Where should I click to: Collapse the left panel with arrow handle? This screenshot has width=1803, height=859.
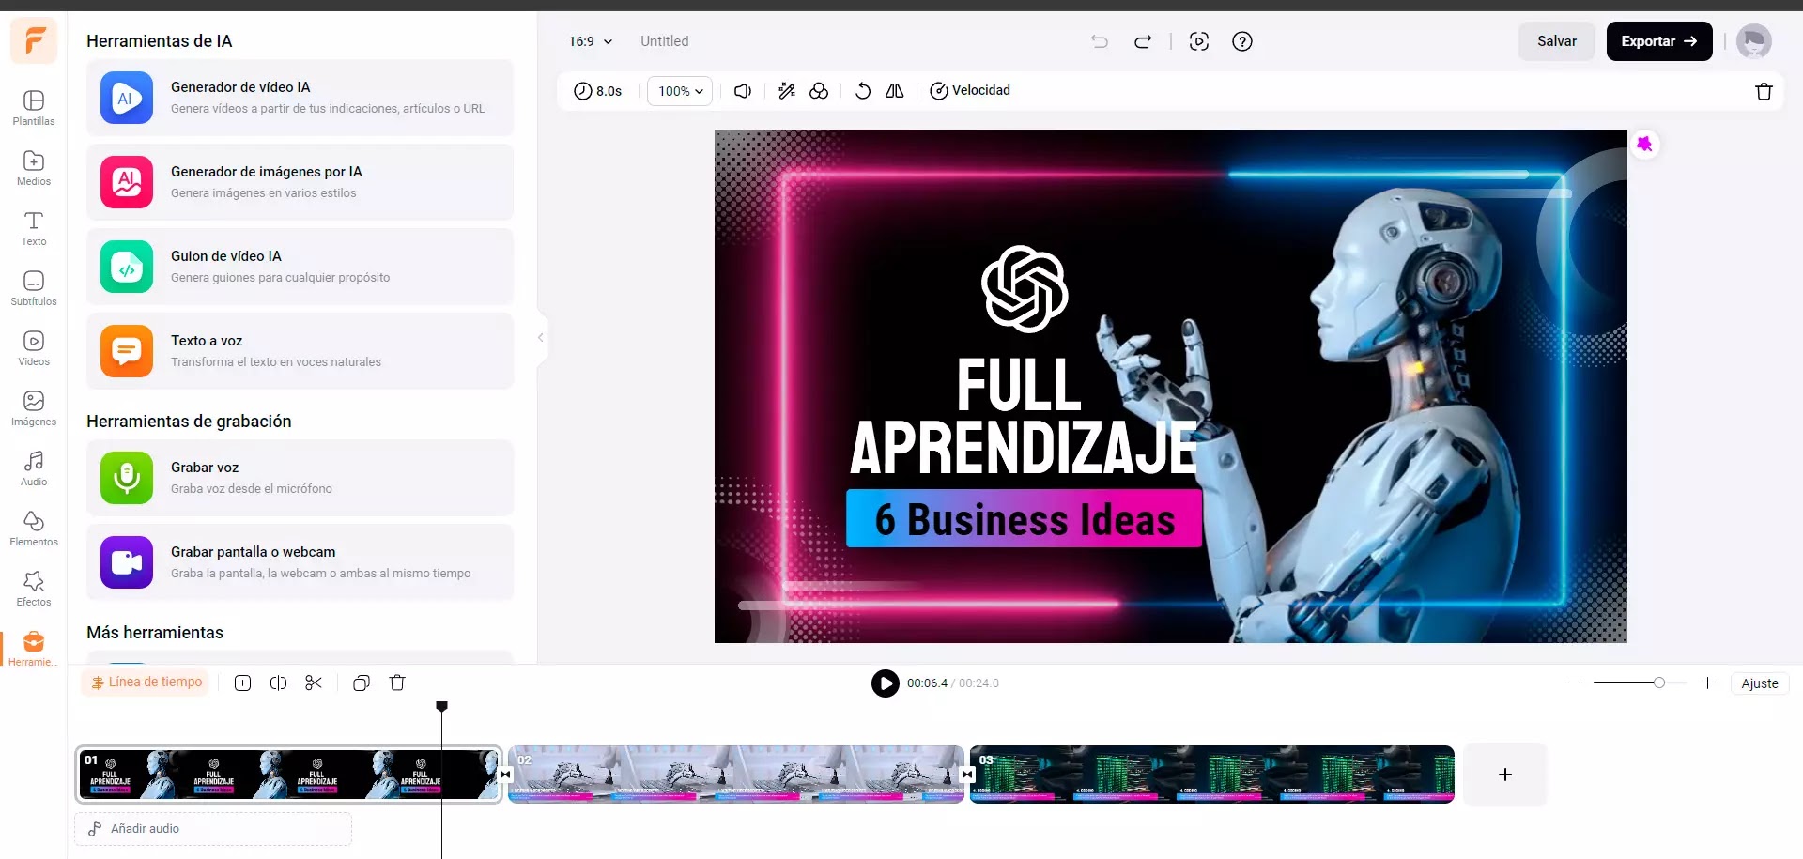[541, 337]
